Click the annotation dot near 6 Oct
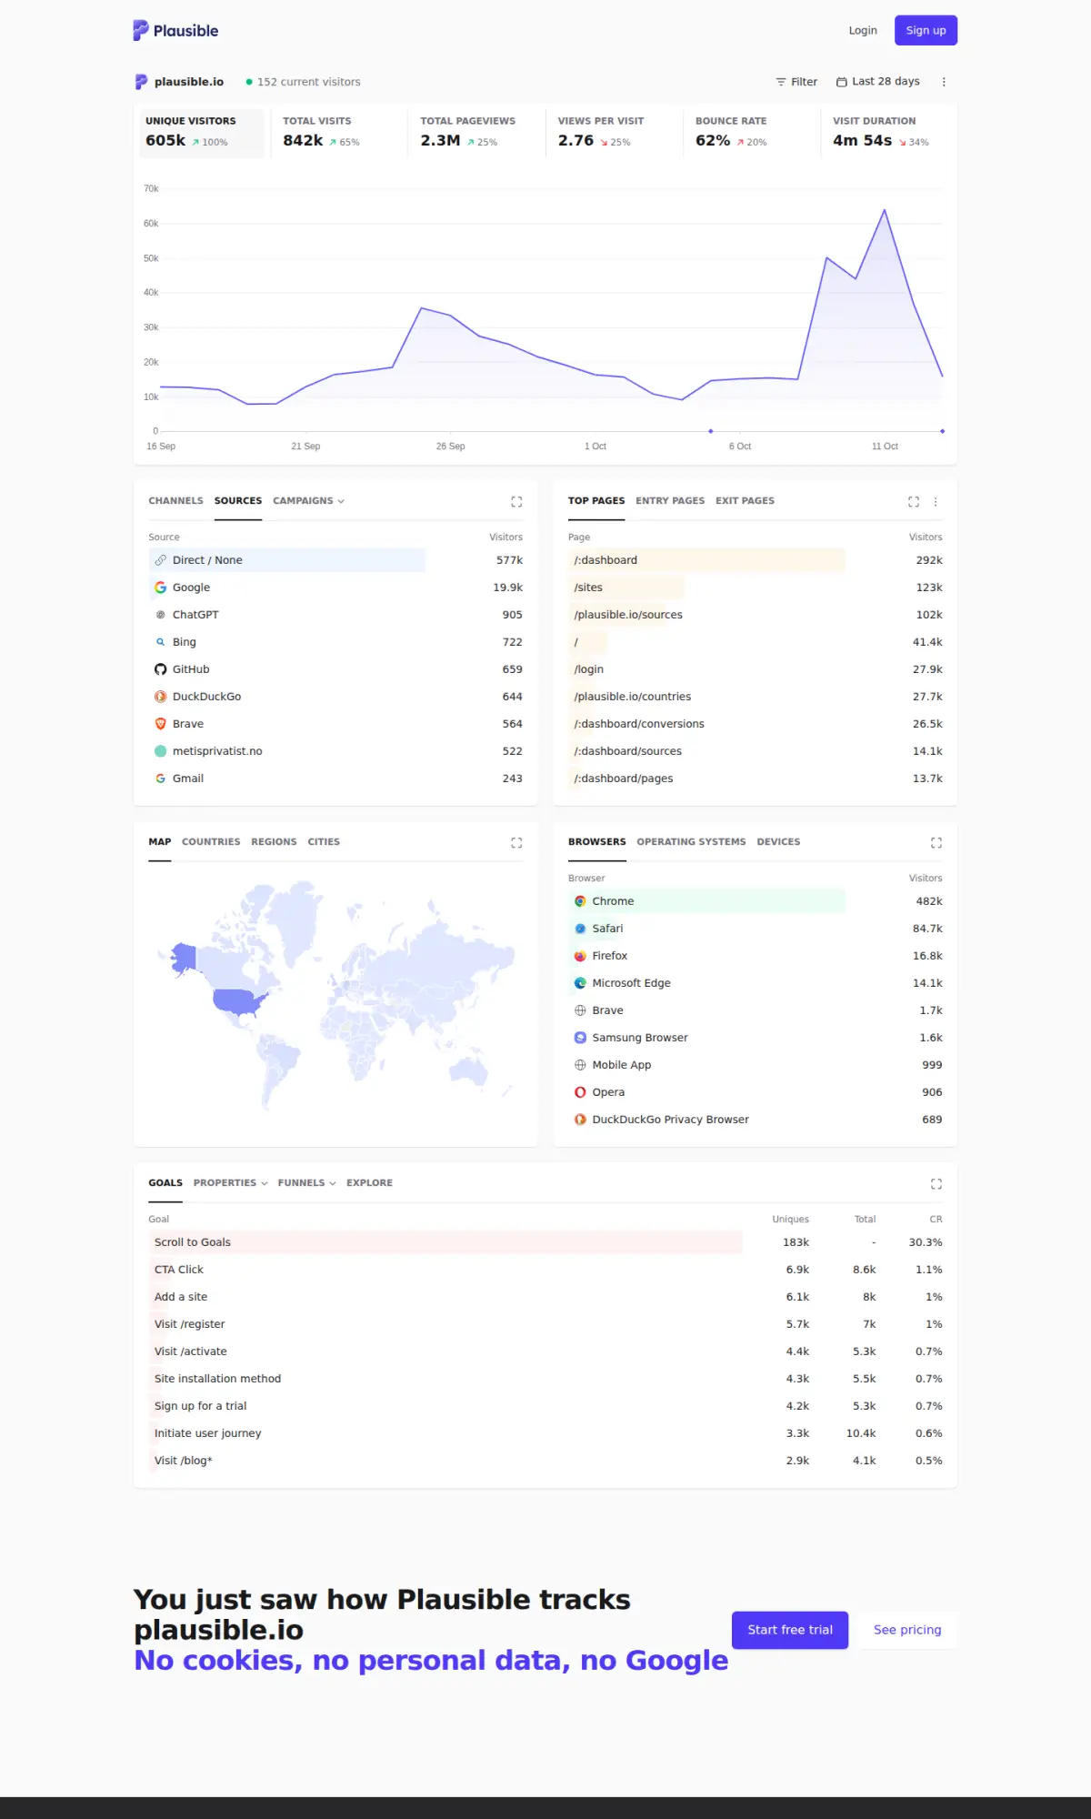 (x=711, y=431)
